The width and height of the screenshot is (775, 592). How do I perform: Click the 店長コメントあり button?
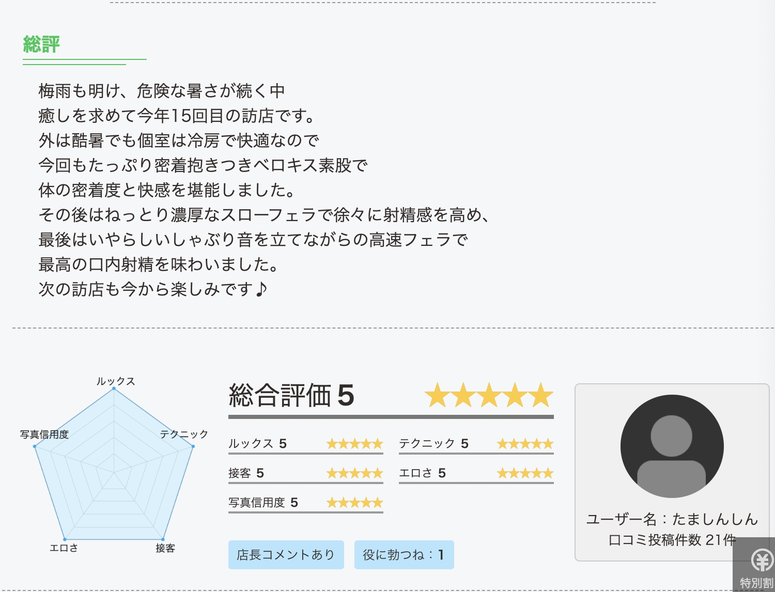[x=286, y=555]
